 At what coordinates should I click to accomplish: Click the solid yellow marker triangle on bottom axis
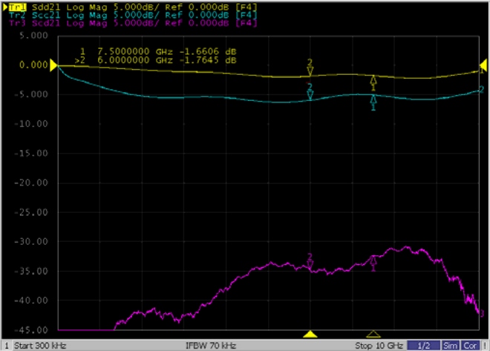point(311,335)
